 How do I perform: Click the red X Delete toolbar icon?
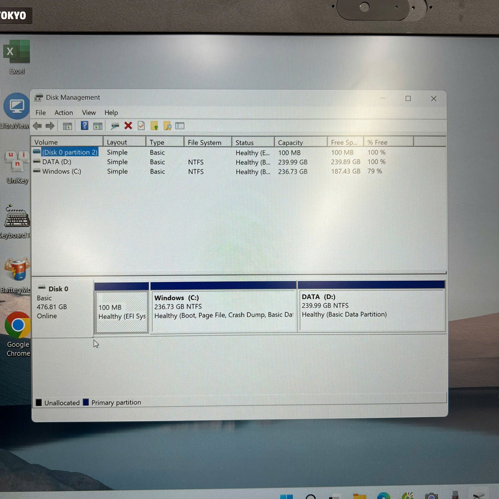(128, 126)
